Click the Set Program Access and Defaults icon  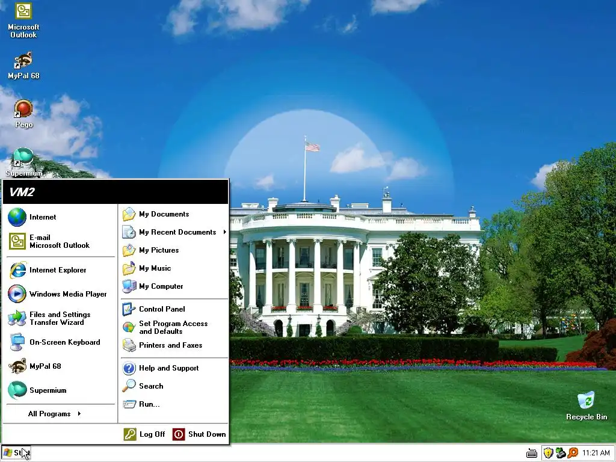pyautogui.click(x=129, y=327)
